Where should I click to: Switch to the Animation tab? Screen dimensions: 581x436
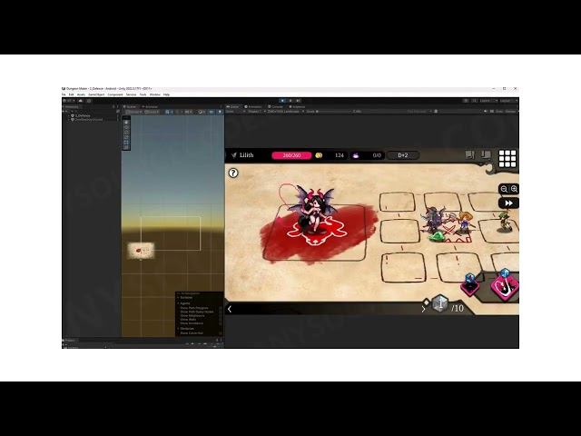pos(253,107)
